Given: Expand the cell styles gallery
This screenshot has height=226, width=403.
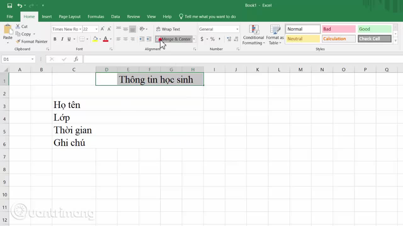Looking at the screenshot, I should (x=396, y=41).
